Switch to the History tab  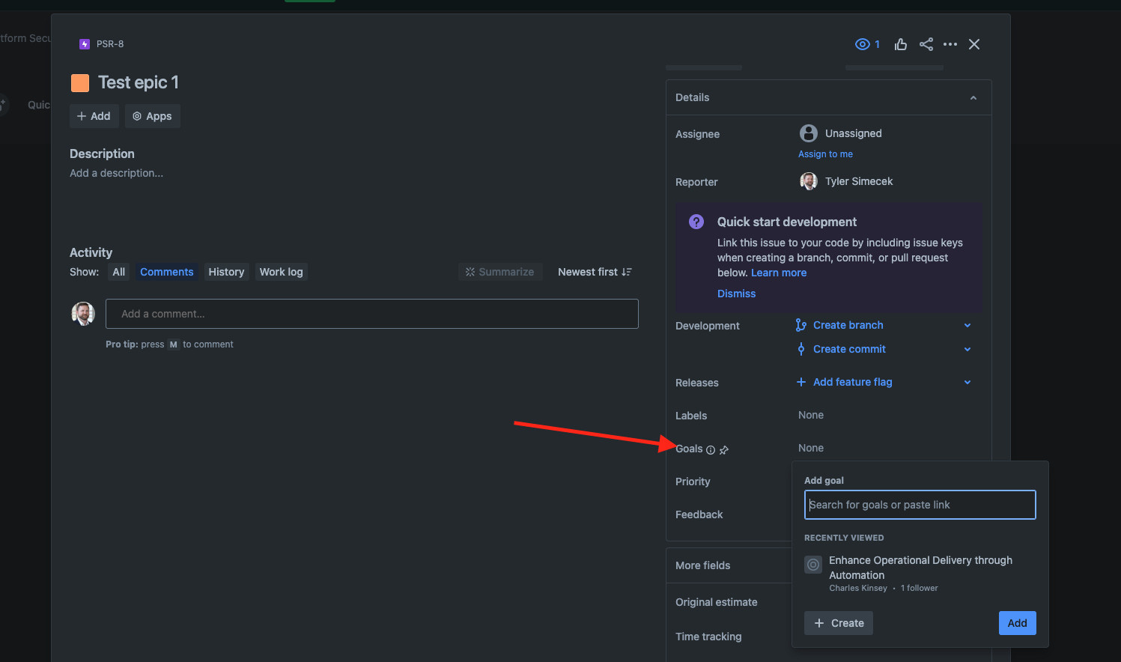[x=226, y=272]
